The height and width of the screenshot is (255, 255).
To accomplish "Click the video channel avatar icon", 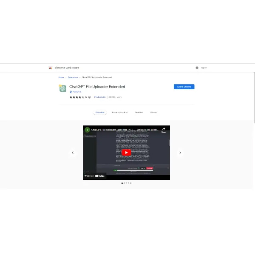I will pos(87,130).
